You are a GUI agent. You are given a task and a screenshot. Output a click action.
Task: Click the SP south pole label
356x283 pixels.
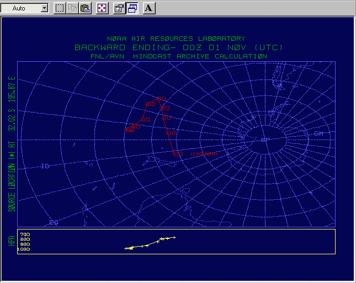264,140
